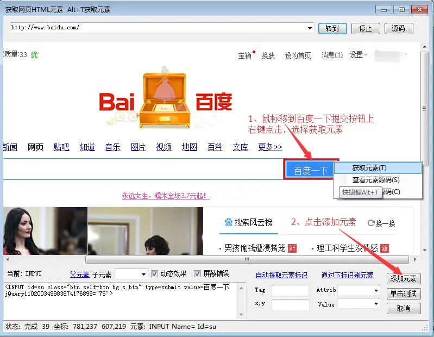
Task: Maximize the window
Action: (x=401, y=10)
